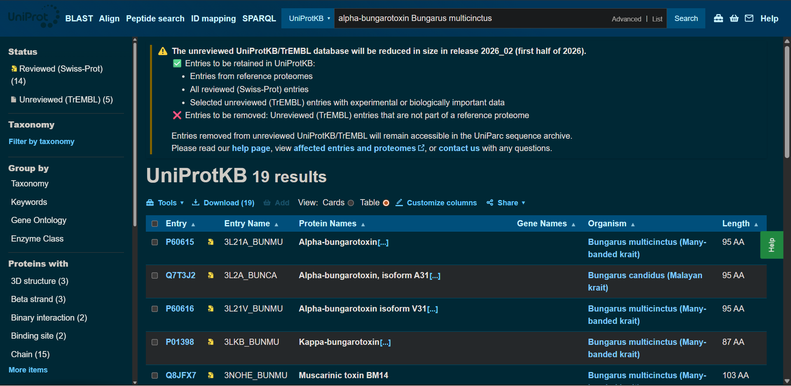Tick the checkbox for entry P60615
Screen dimensions: 791x386
pyautogui.click(x=155, y=242)
